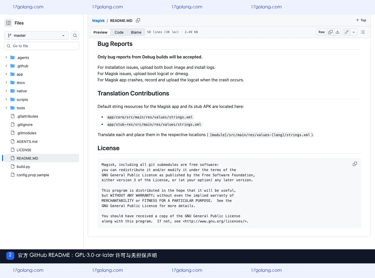Click app/core/src/main/res/values/strings.xml path text
Screen dimensions: 375x278
[150, 117]
